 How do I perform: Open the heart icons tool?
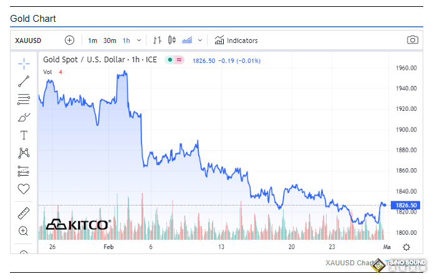(24, 189)
